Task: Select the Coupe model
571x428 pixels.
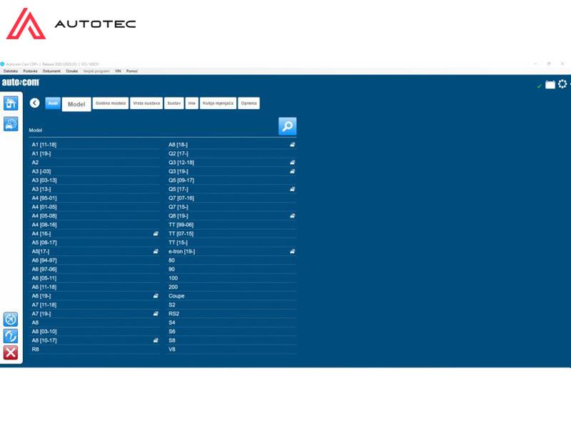Action: pos(231,296)
